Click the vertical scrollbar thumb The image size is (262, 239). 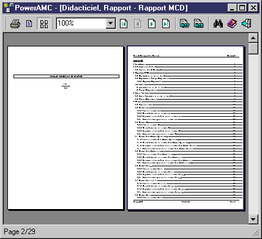click(x=253, y=48)
